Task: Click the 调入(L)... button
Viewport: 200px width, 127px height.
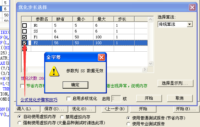Action: tap(27, 109)
